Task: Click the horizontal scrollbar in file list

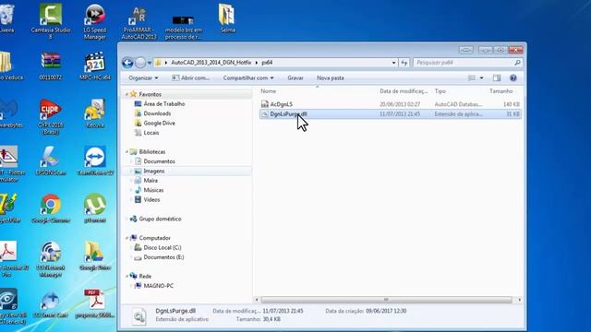Action: pos(386,300)
